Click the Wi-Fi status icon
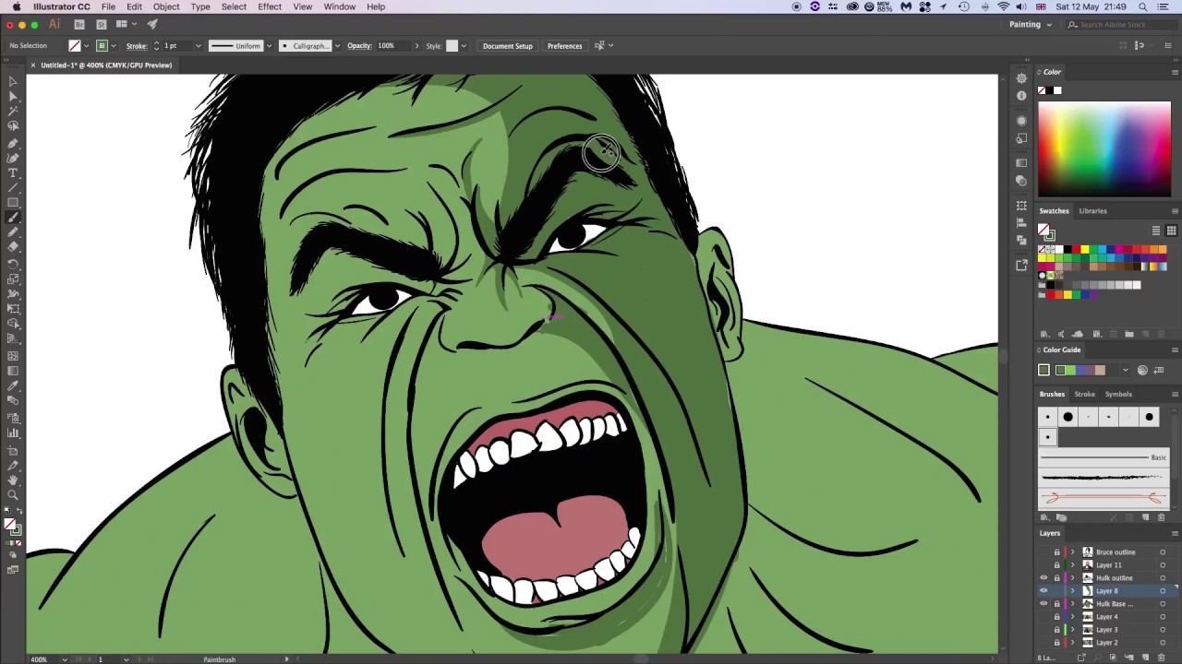The width and height of the screenshot is (1182, 664). [1004, 6]
